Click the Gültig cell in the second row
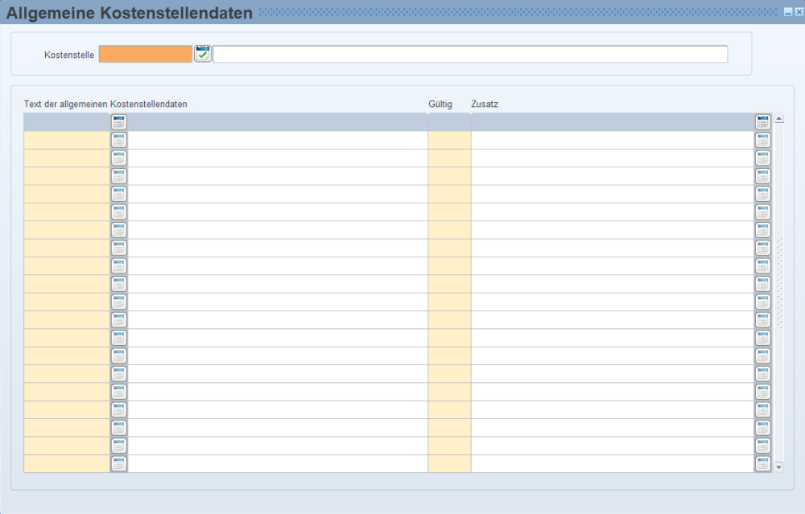This screenshot has width=805, height=514. [x=449, y=140]
